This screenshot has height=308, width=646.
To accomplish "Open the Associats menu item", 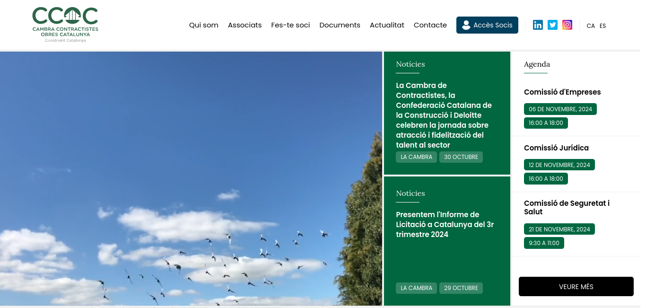I will (x=244, y=25).
